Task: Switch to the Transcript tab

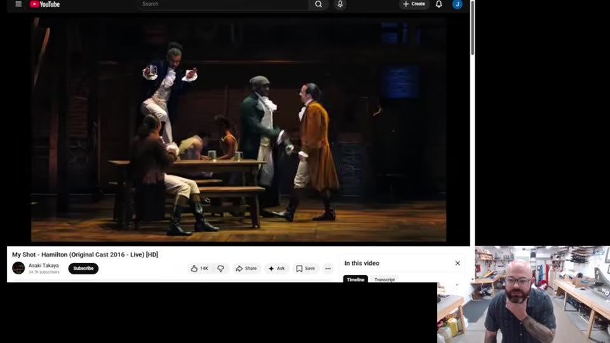Action: tap(384, 279)
